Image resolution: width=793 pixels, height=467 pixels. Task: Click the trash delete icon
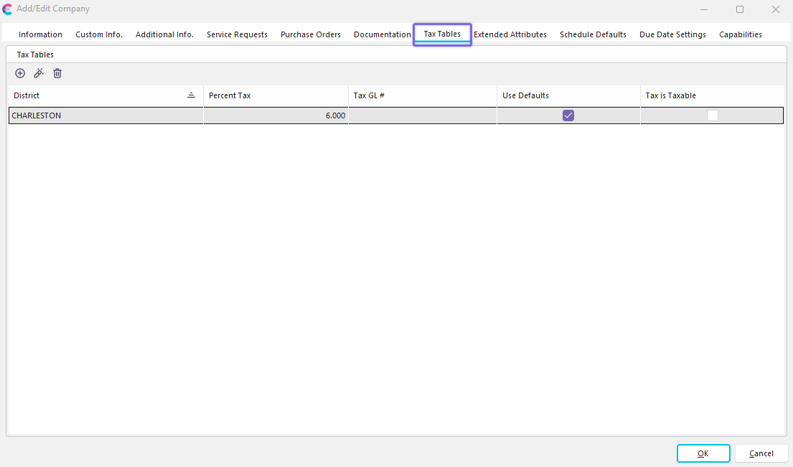(x=57, y=73)
